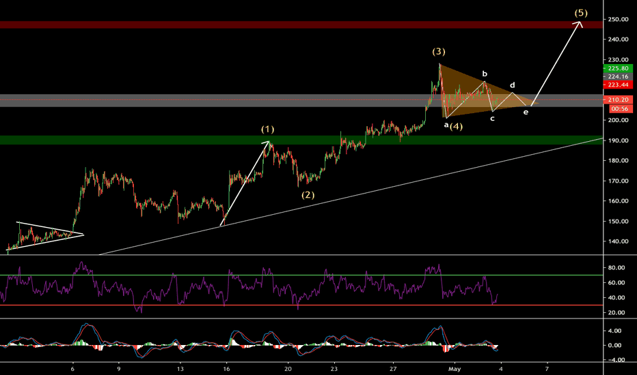This screenshot has height=375, width=637.
Task: Click the 150.00 price axis label
Action: pos(619,222)
